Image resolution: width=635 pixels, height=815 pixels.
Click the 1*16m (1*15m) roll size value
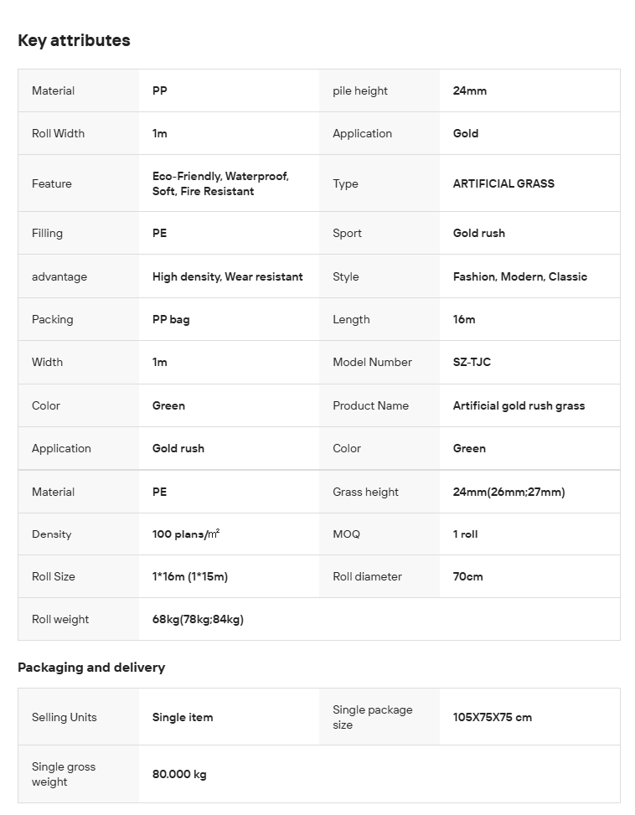click(190, 576)
